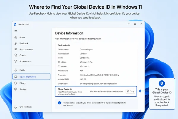Image resolution: width=178 pixels, height=119 pixels.
Task: Click the Feedback speech-bubble icon
Action: (16, 43)
